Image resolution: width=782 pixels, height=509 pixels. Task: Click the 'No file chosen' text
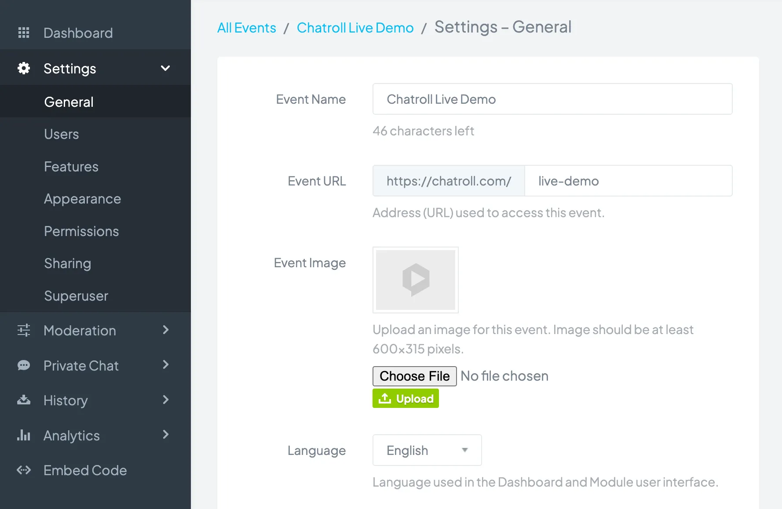[x=504, y=376]
